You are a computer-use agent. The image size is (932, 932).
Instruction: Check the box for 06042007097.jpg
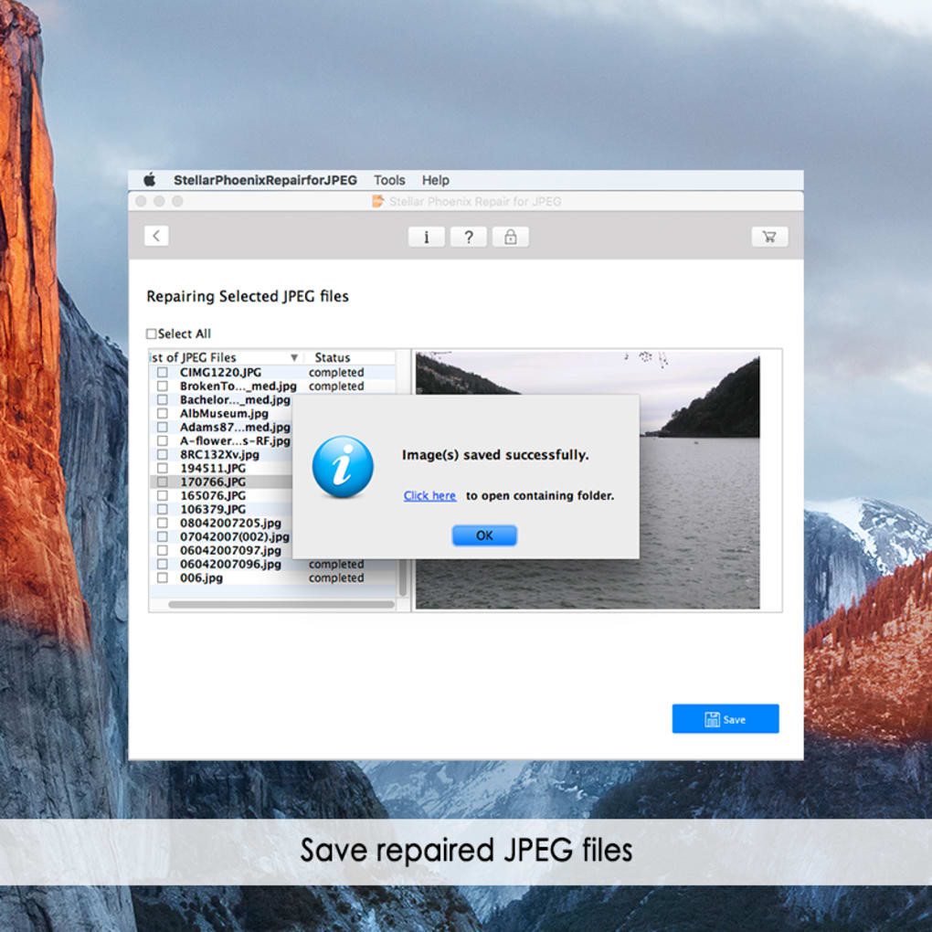click(163, 550)
